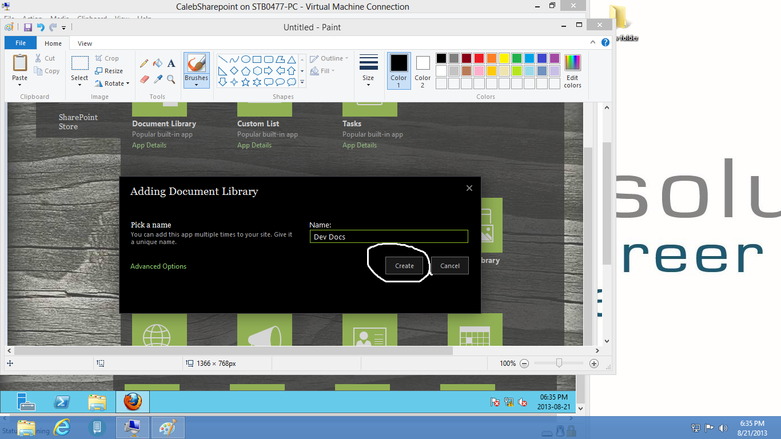Select the Diamond shape

click(x=234, y=71)
